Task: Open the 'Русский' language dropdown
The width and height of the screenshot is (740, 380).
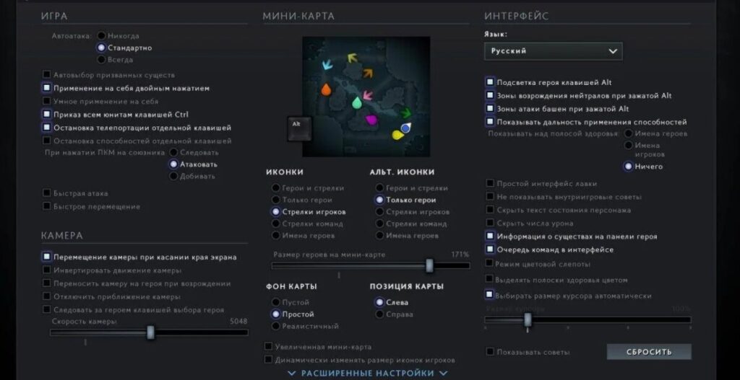Action: coord(553,51)
